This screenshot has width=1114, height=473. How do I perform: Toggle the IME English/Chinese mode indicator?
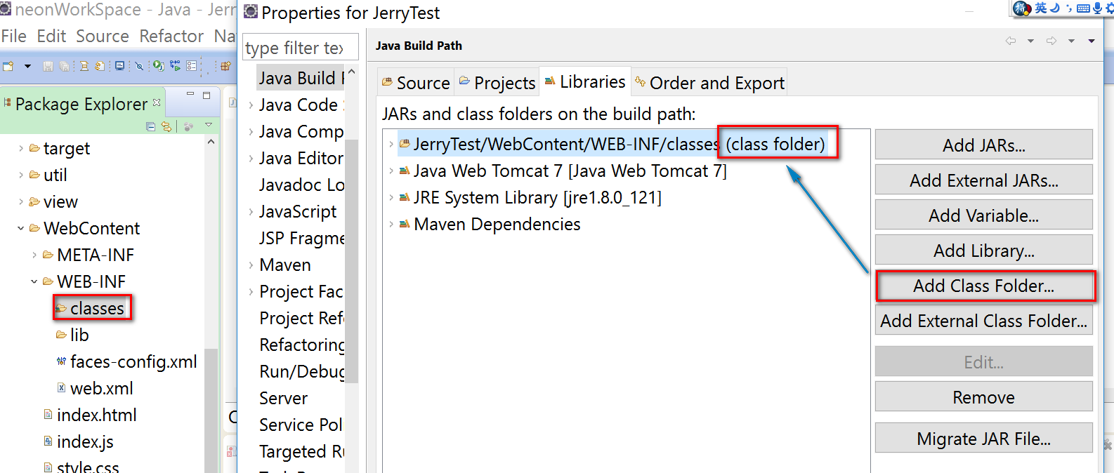(x=1040, y=8)
